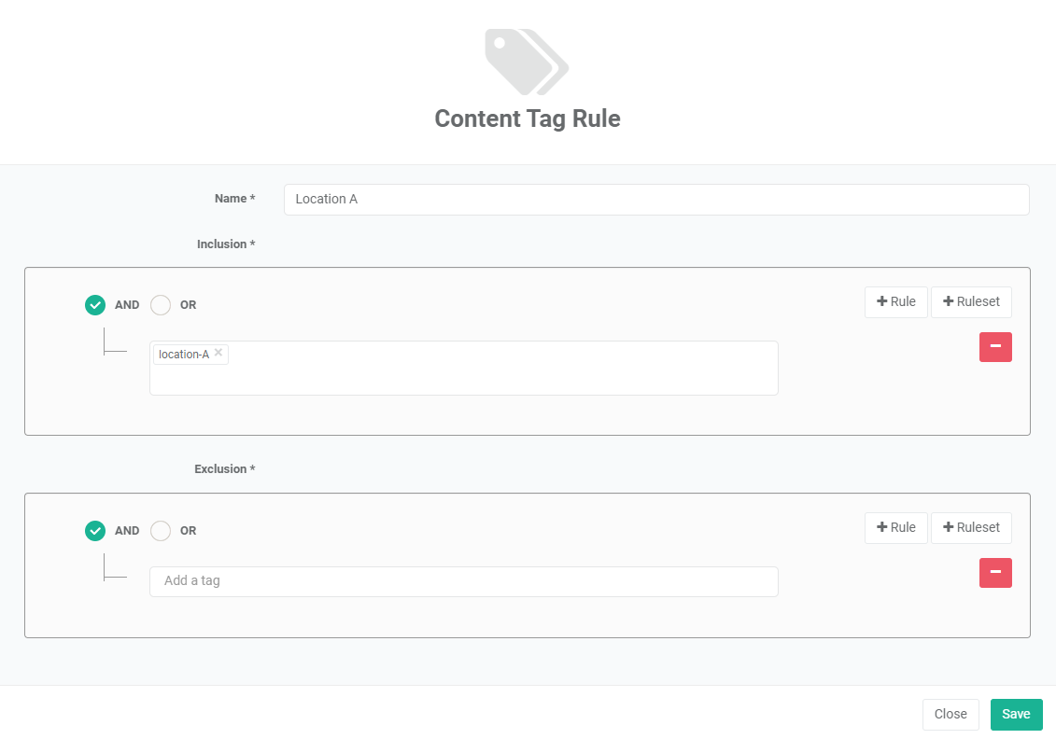Click the Exclusion AND label text
Viewport: 1056px width, 739px height.
tap(127, 531)
